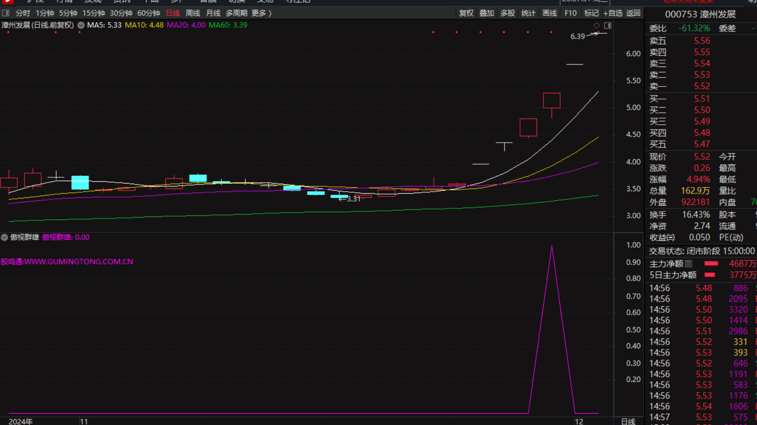Toggle 多股 multi-stock view
This screenshot has height=425, width=757.
click(x=508, y=13)
